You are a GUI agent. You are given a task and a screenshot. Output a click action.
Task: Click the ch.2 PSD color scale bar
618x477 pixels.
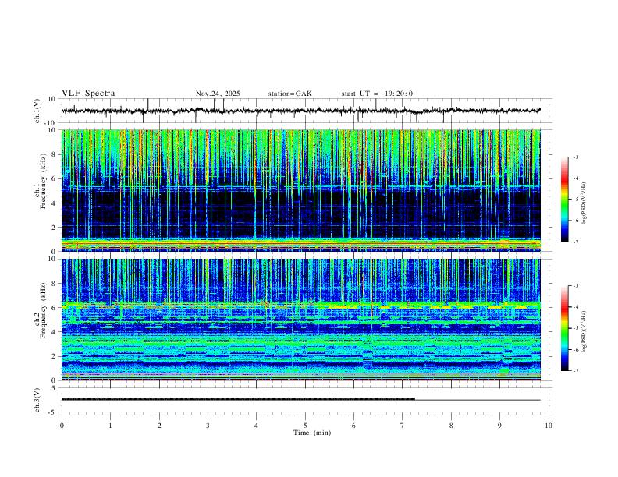point(564,328)
